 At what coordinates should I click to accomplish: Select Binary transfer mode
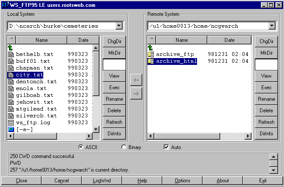click(124, 147)
